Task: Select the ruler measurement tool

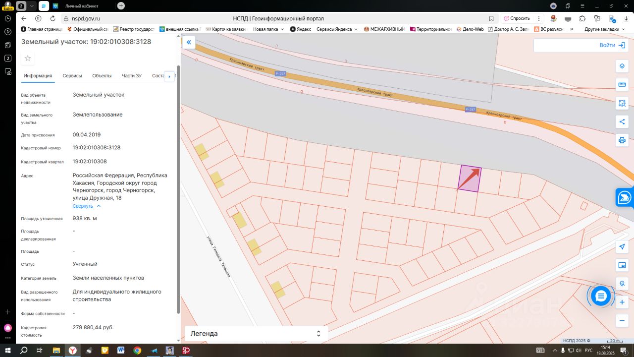Action: point(622,85)
